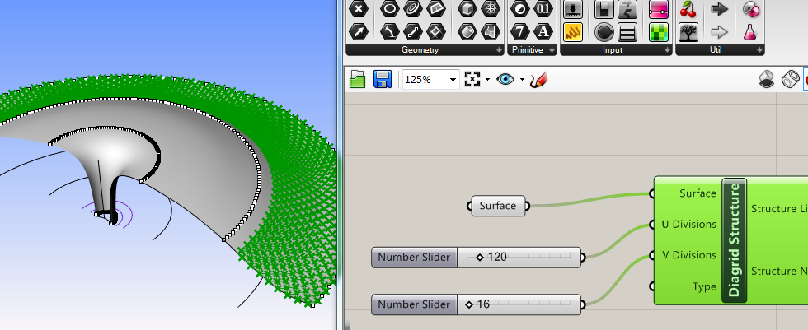808x330 pixels.
Task: Zoom extents on the canvas
Action: (x=472, y=79)
